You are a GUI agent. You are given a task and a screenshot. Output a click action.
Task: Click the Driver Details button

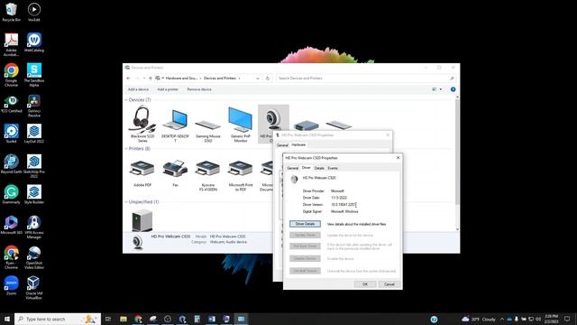click(x=305, y=224)
